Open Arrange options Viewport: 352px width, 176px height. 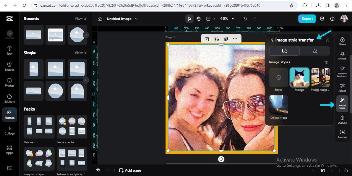(342, 134)
